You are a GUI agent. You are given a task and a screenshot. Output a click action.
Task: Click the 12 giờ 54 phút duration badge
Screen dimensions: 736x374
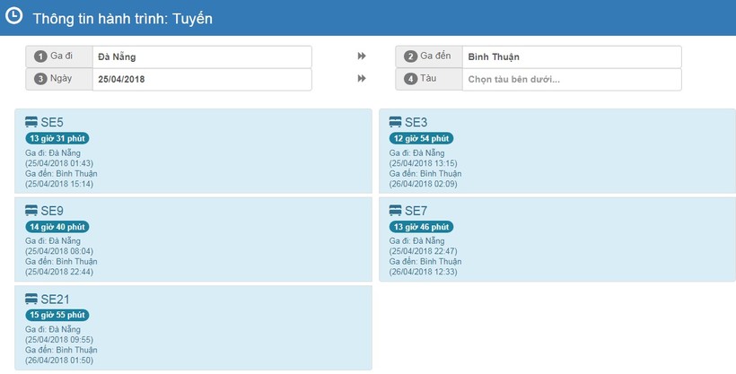421,138
